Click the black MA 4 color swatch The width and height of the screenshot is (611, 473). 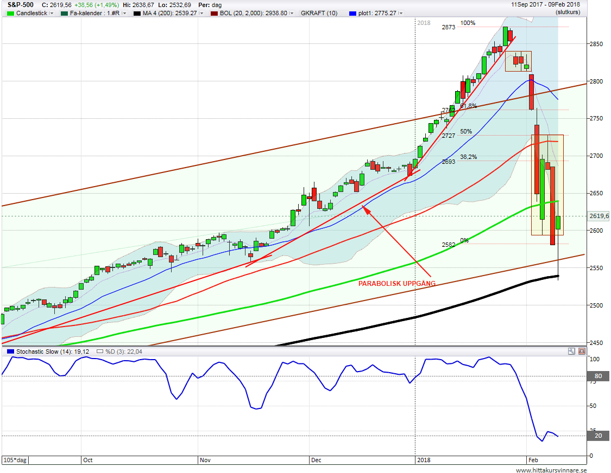coord(137,13)
